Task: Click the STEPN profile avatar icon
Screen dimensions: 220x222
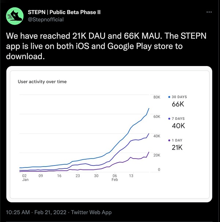Action: coord(15,15)
